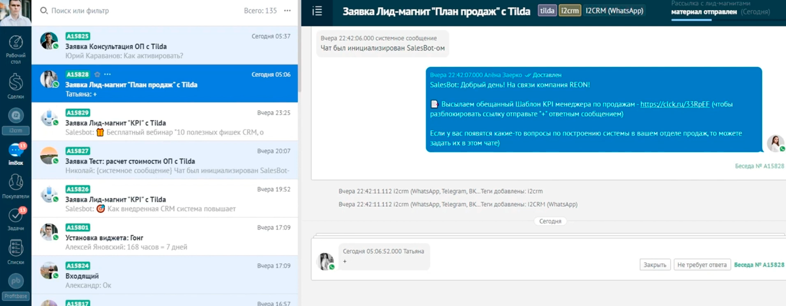This screenshot has height=306, width=786.
Task: Open Покупатели section in sidebar
Action: pos(16,185)
